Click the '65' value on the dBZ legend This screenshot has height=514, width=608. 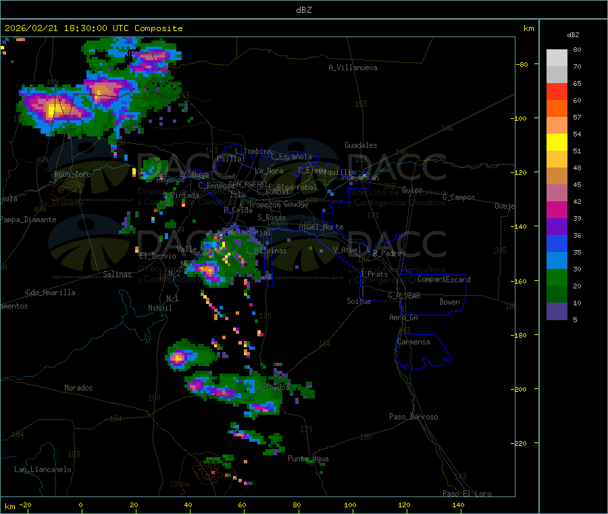coord(577,83)
